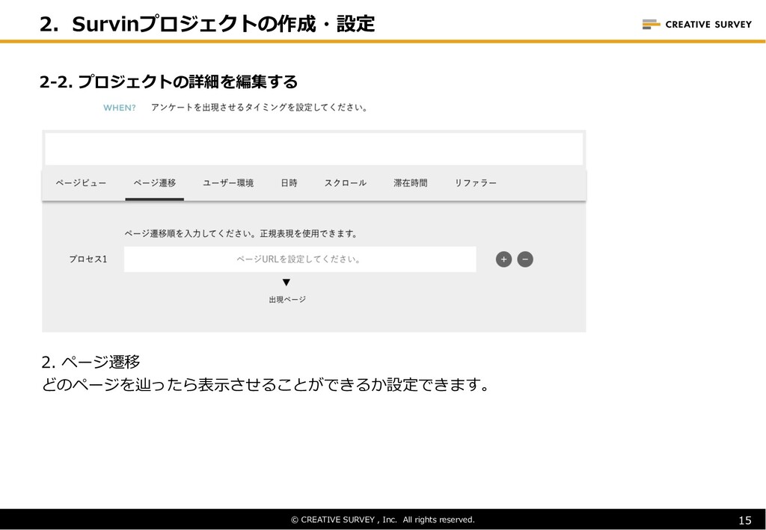Open the 日時 tab
Viewport: 766px width, 530px height.
289,183
